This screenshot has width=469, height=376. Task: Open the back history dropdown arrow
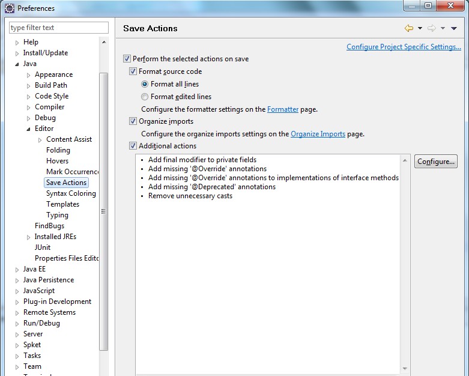(420, 28)
